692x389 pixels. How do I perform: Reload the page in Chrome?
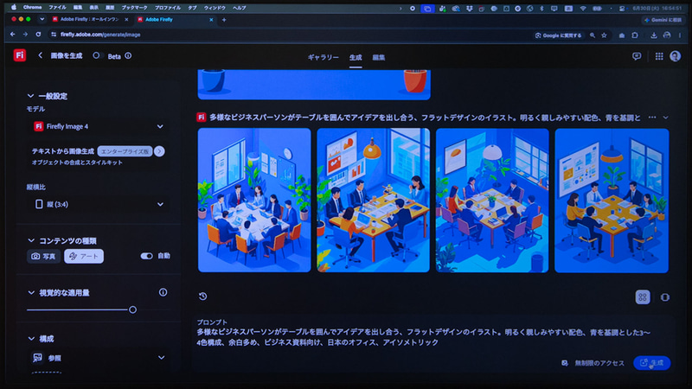coord(38,35)
